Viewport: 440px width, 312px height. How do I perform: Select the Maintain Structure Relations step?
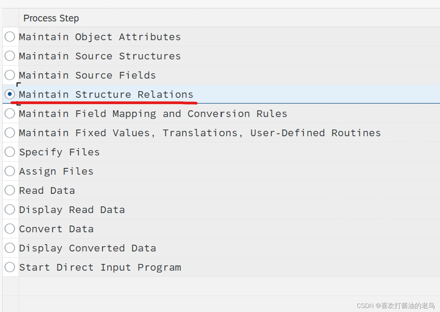tap(10, 94)
